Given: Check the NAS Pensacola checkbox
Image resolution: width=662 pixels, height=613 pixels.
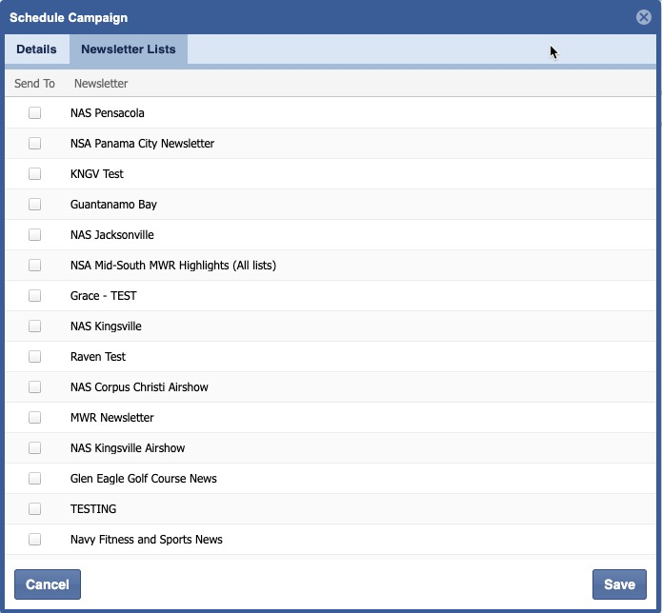Looking at the screenshot, I should coord(35,113).
